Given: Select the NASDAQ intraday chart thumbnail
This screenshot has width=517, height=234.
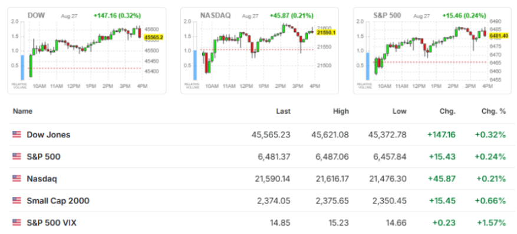Looking at the screenshot, I should coord(259,51).
